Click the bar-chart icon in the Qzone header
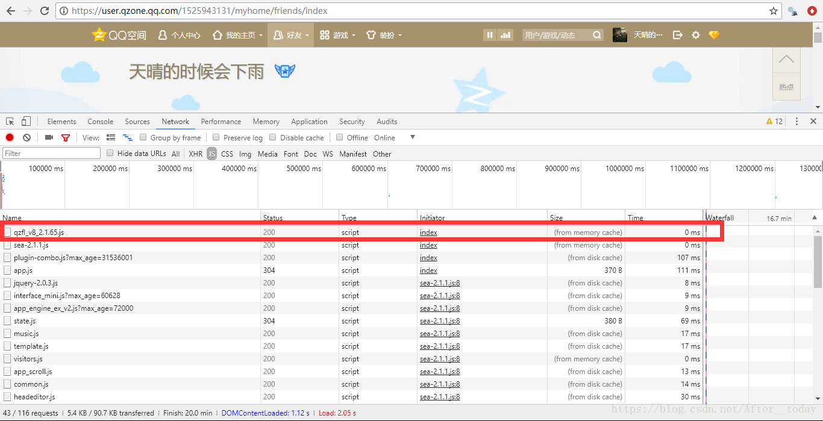Screen dimensions: 823x421 (506, 35)
